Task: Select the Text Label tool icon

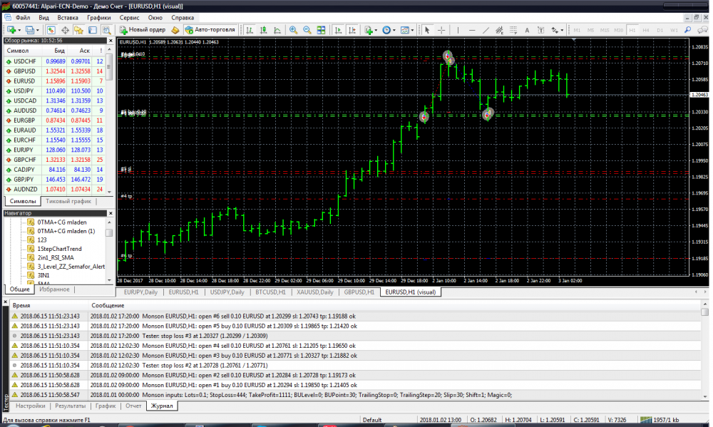Action: 540,30
